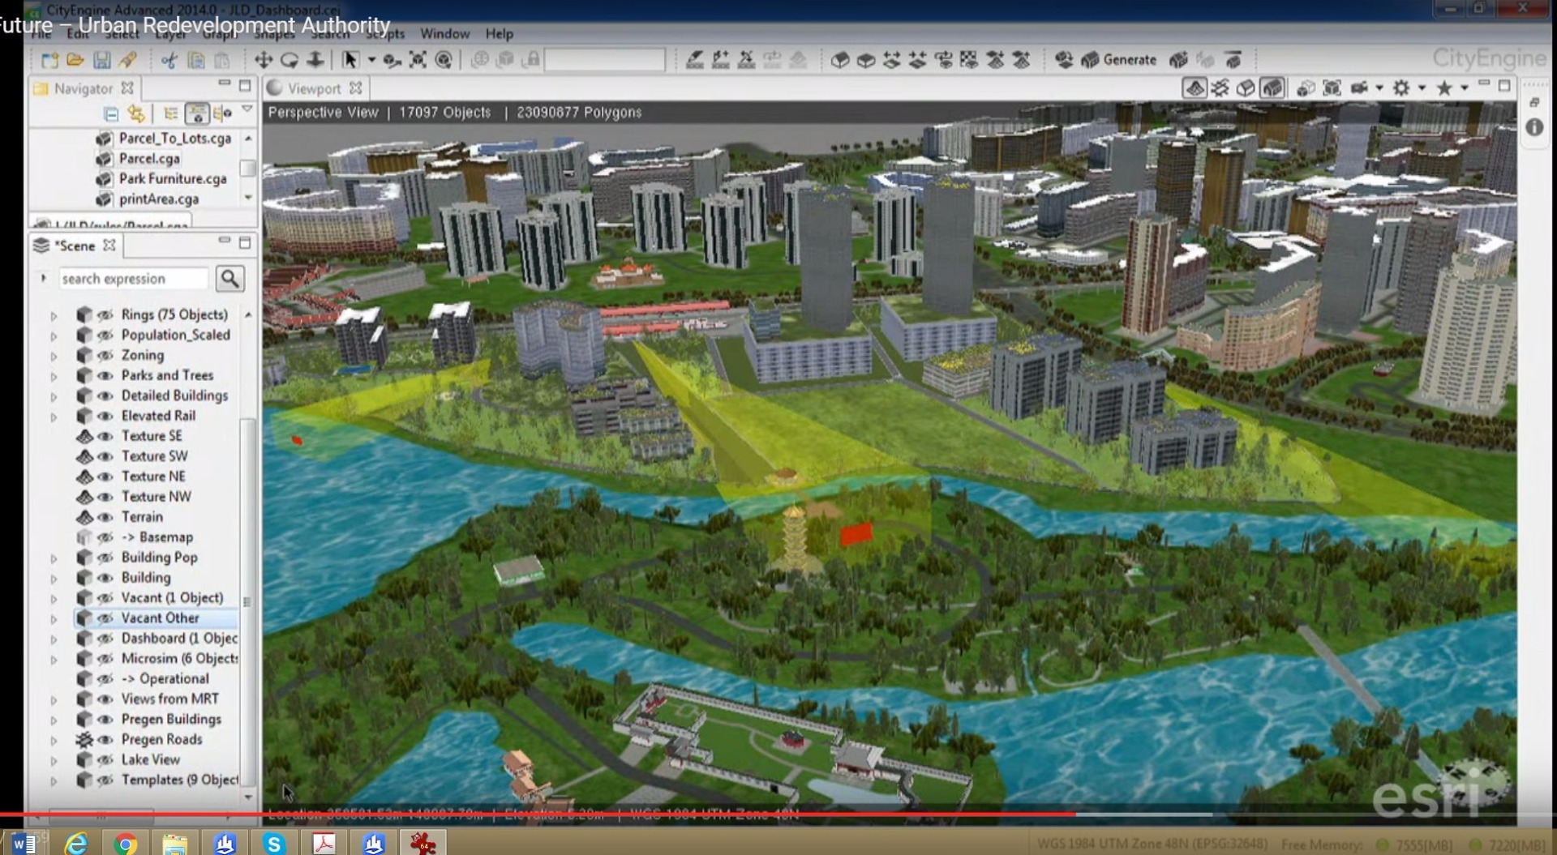The width and height of the screenshot is (1557, 855).
Task: Click the shape cube icon before Generate
Action: click(1064, 60)
